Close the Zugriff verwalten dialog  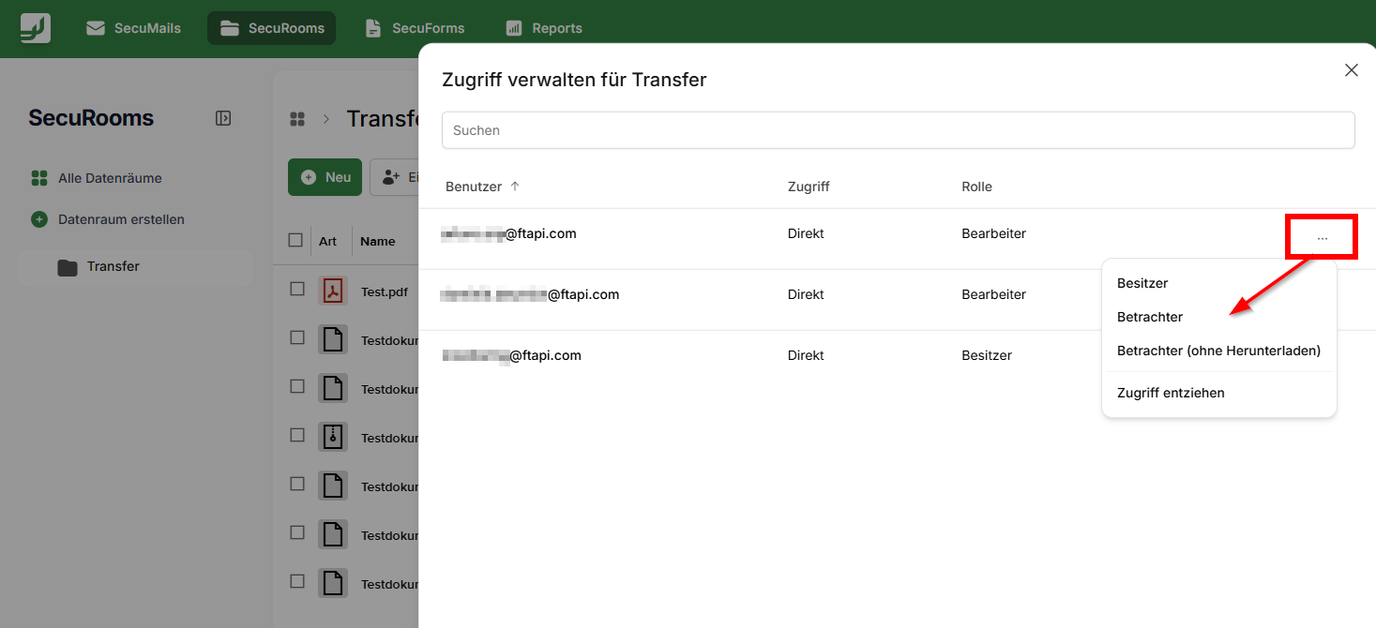1352,70
